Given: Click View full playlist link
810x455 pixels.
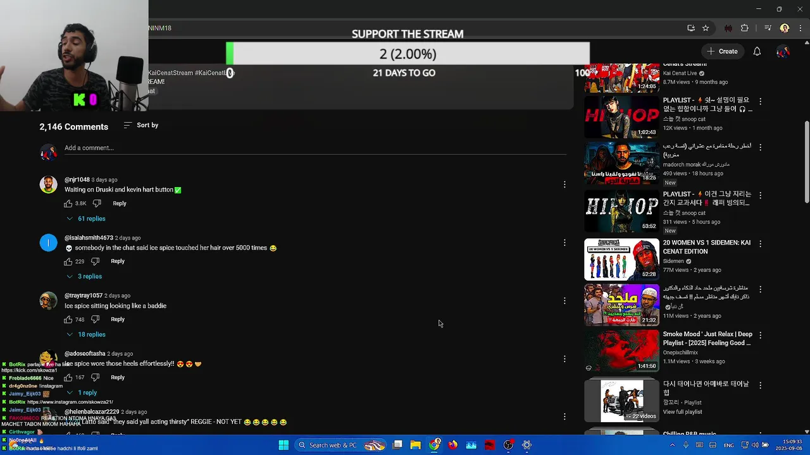Looking at the screenshot, I should coord(682,412).
